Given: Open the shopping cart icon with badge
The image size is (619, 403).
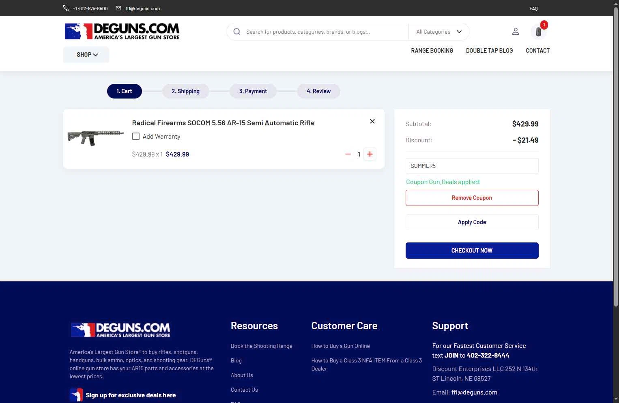Looking at the screenshot, I should point(539,31).
